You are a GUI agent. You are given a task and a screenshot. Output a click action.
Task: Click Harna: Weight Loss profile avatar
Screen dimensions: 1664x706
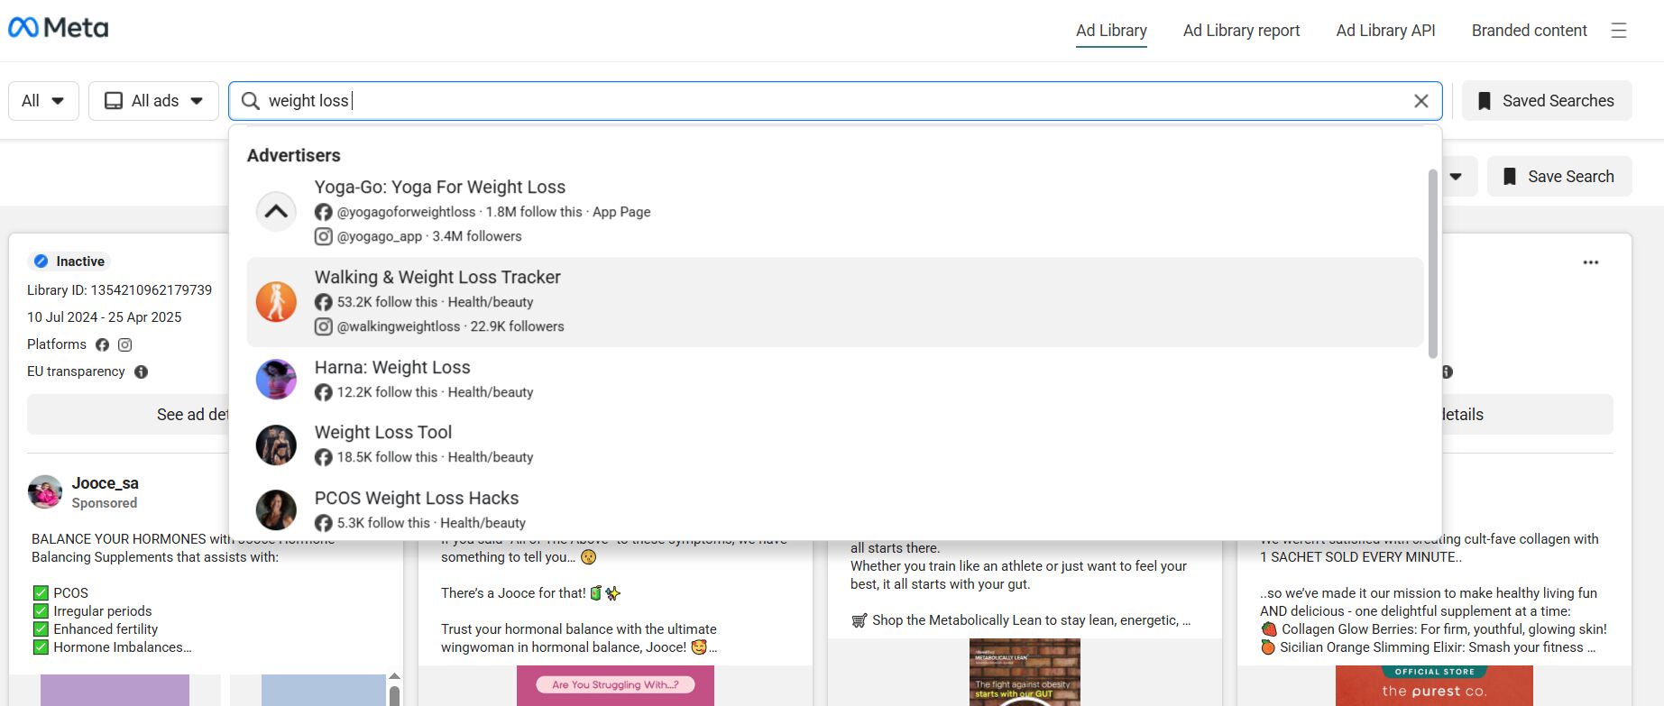coord(276,380)
